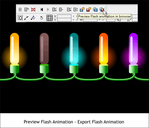The width and height of the screenshot is (149, 128).
Task: Export Flash animation with red arrow icon
Action: (89, 10)
